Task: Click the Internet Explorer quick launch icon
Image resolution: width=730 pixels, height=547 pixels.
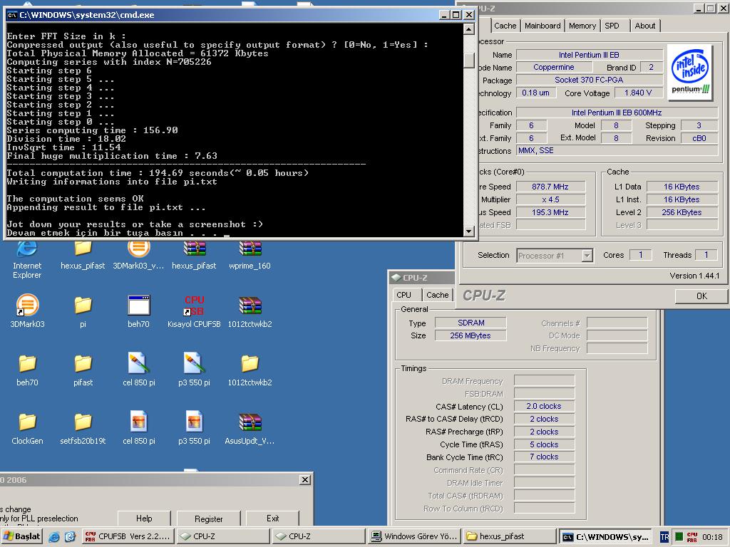Action: (54, 537)
